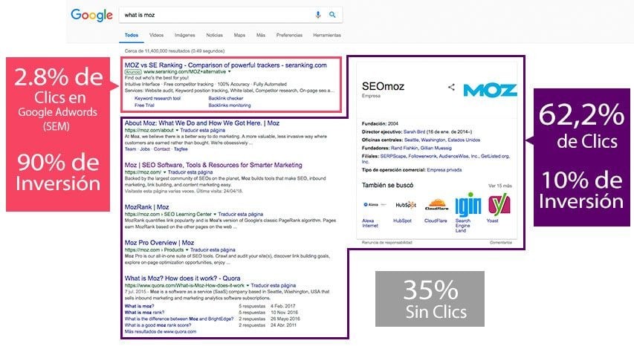Click the microphone voice search icon
This screenshot has height=352, width=634.
click(x=318, y=14)
